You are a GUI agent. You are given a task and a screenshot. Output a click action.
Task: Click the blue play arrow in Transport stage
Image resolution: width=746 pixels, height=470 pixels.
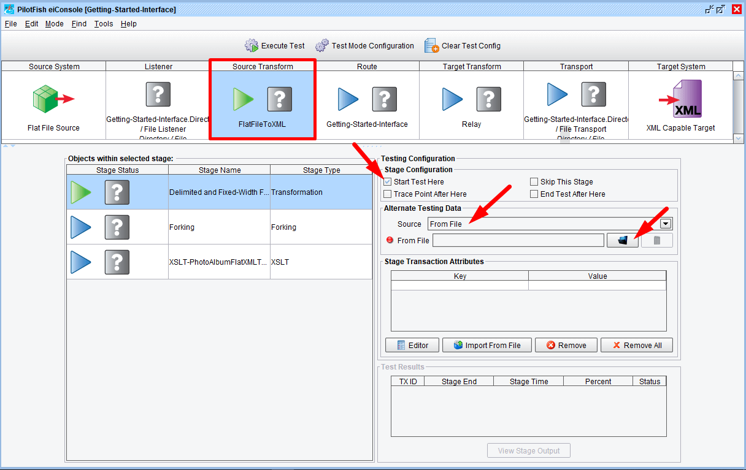click(x=558, y=94)
